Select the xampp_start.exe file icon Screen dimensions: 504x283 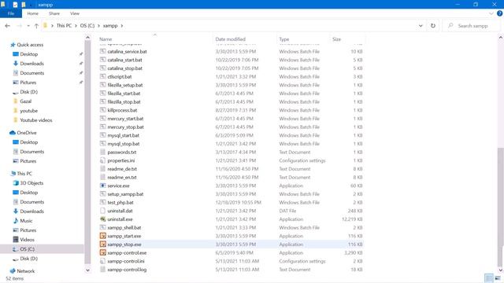pyautogui.click(x=103, y=236)
